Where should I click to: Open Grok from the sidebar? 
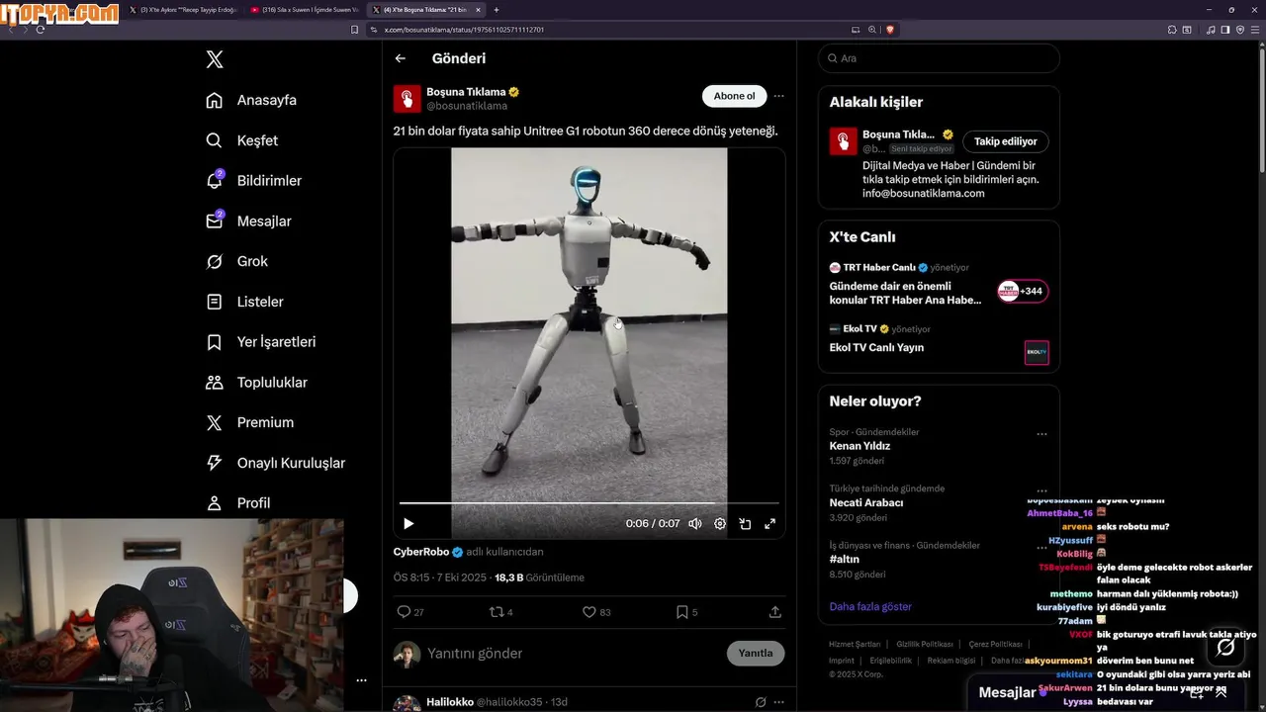pos(236,261)
